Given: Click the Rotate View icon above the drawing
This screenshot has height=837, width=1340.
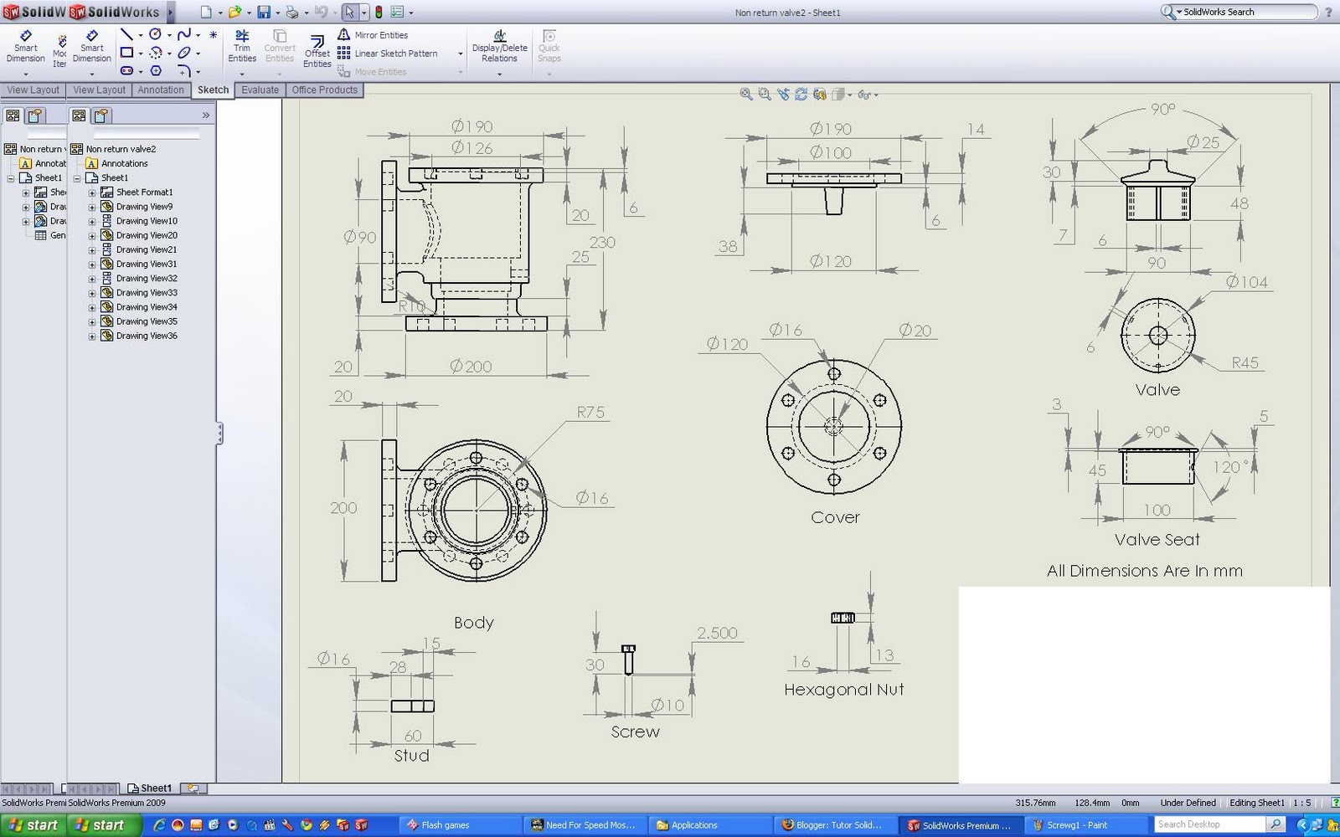Looking at the screenshot, I should (x=801, y=94).
